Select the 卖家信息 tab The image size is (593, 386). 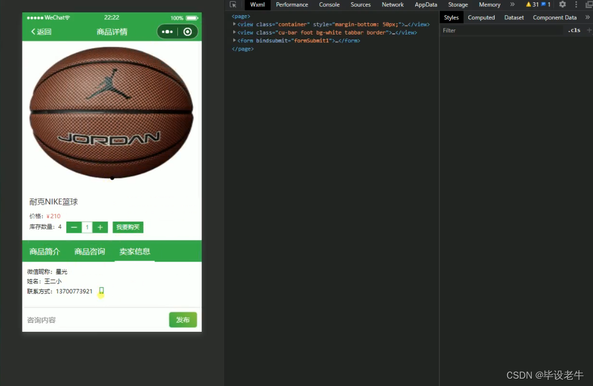point(134,251)
